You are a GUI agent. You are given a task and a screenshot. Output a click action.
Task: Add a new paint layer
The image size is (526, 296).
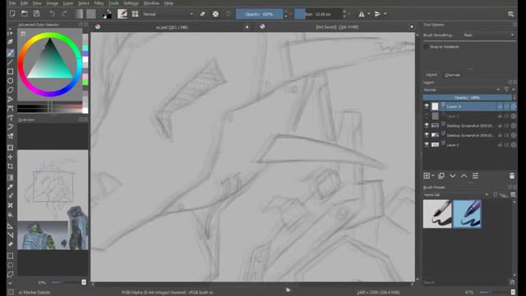(427, 175)
